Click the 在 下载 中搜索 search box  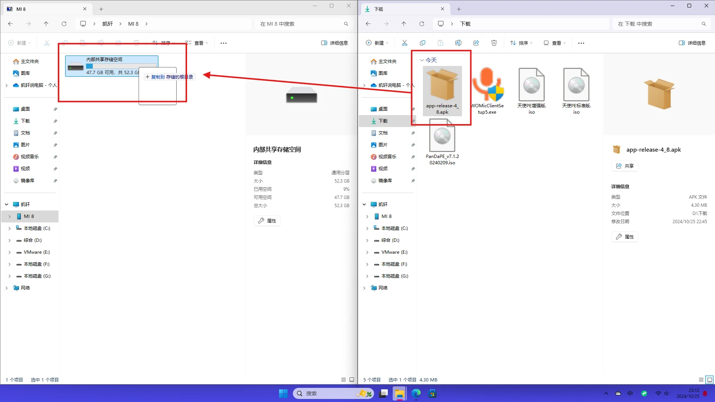click(658, 24)
